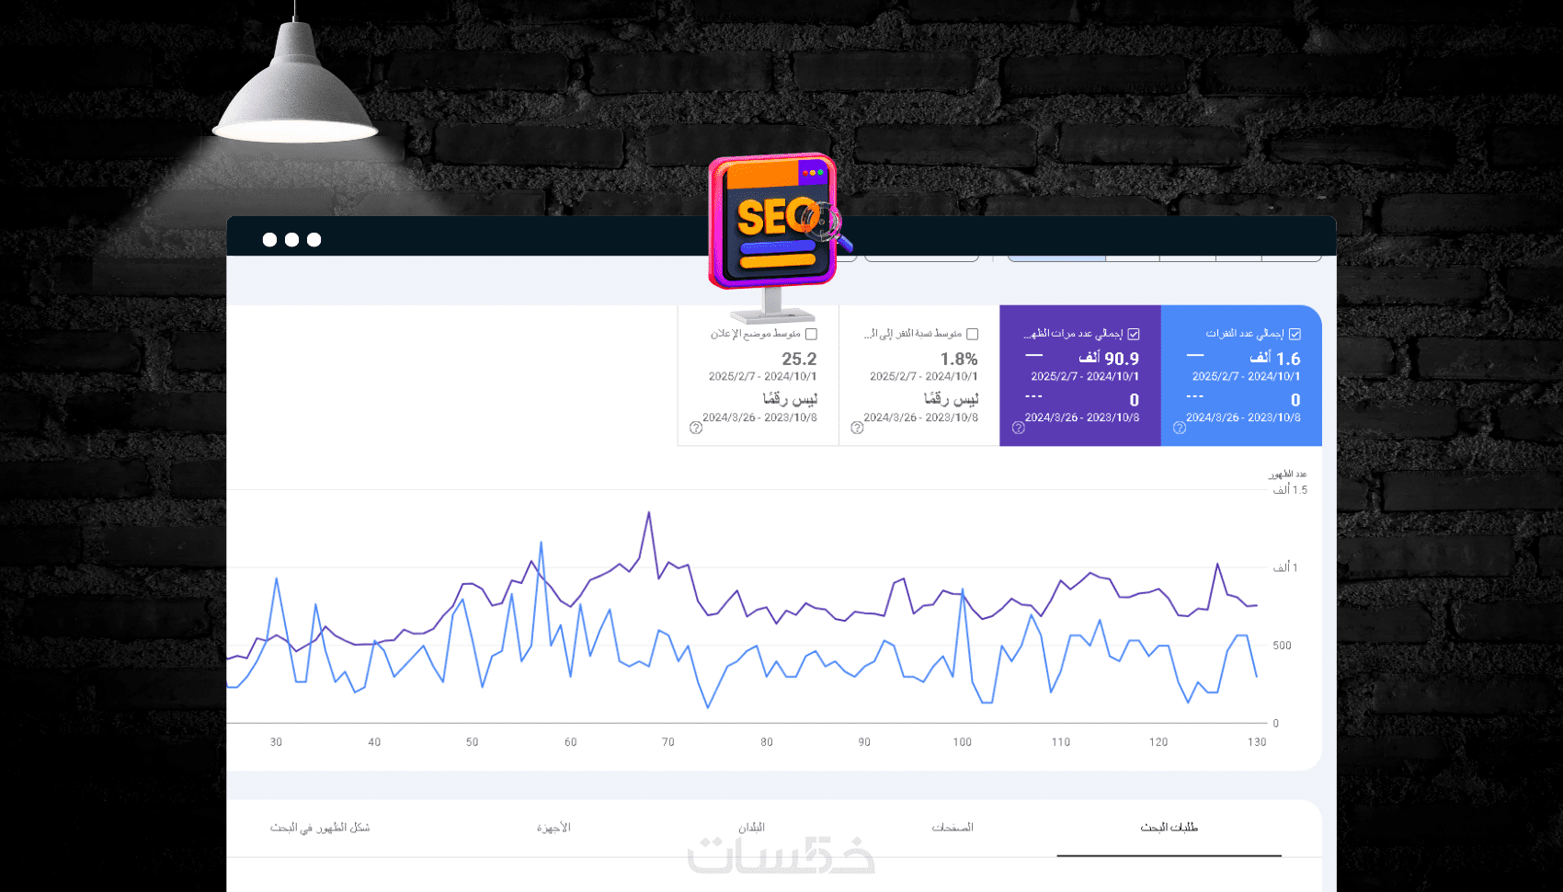Viewport: 1563px width, 892px height.
Task: Click "2024/3/26 - 2023/10/8" on the clicks card
Action: tap(1243, 417)
